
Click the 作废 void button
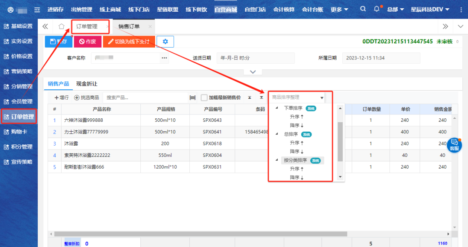point(88,42)
